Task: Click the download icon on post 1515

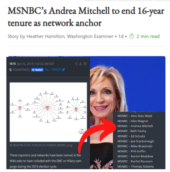Action: (81, 64)
